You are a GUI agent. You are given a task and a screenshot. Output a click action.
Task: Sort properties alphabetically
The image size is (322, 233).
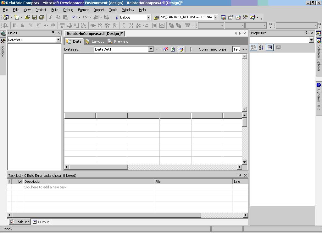[261, 47]
